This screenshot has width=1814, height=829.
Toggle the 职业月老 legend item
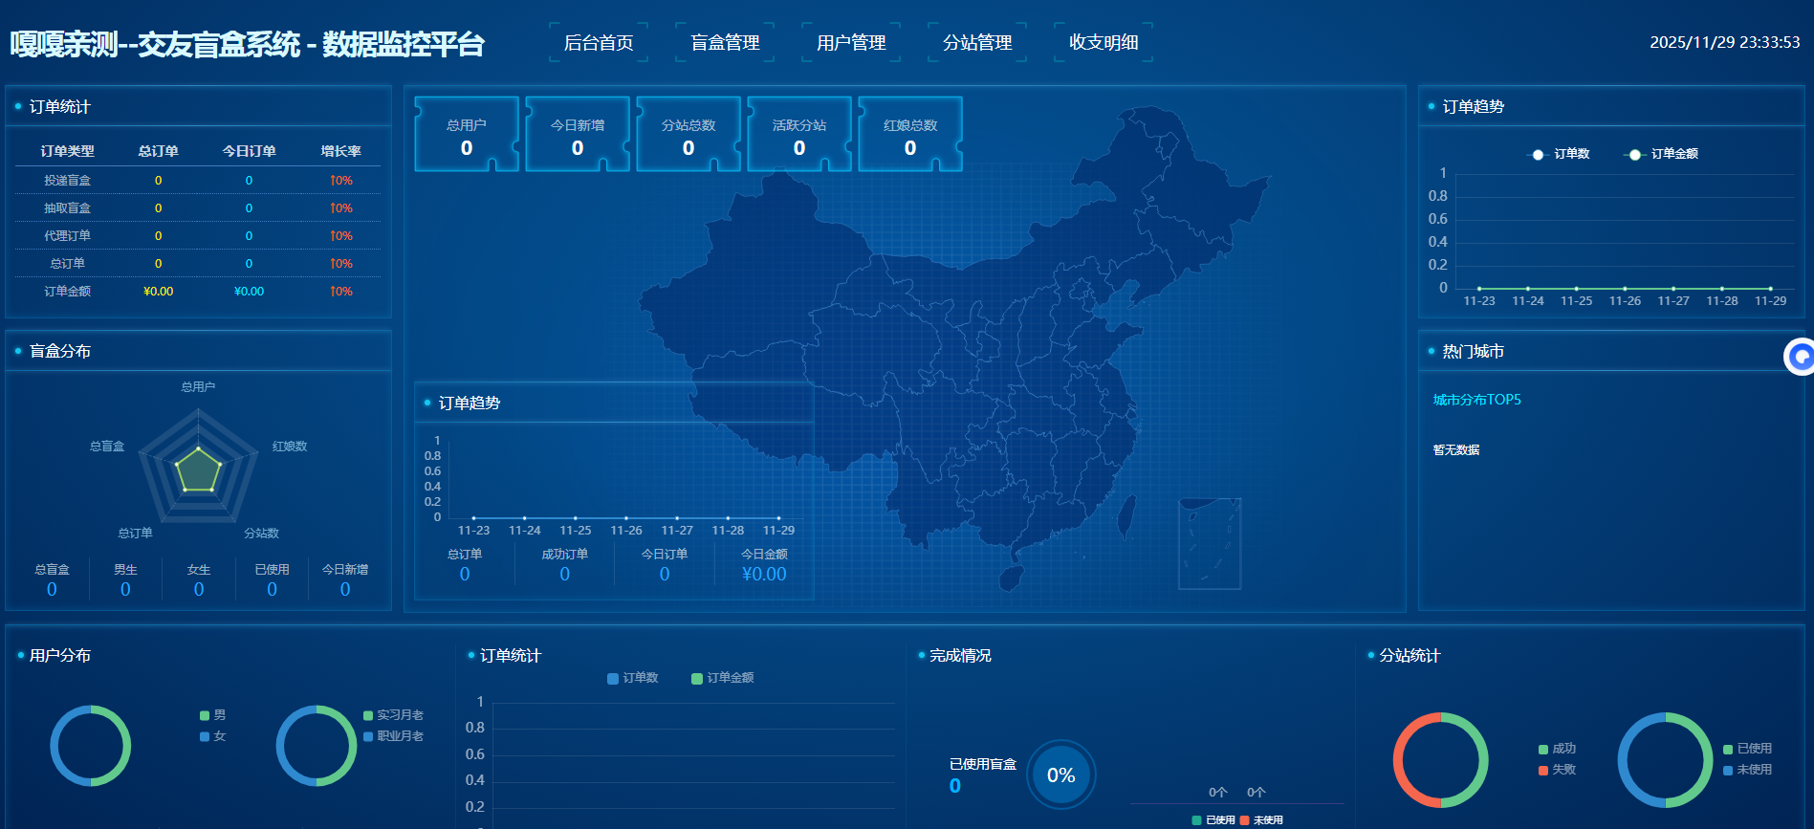(393, 736)
